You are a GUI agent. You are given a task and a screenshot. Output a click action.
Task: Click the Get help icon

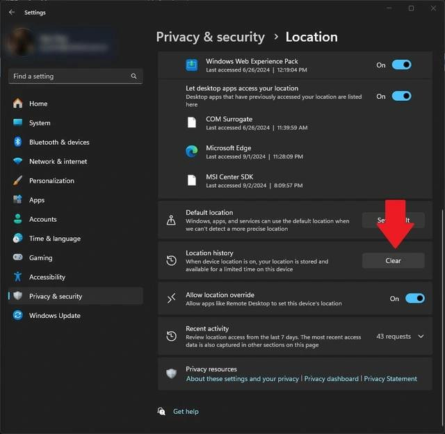tap(161, 411)
